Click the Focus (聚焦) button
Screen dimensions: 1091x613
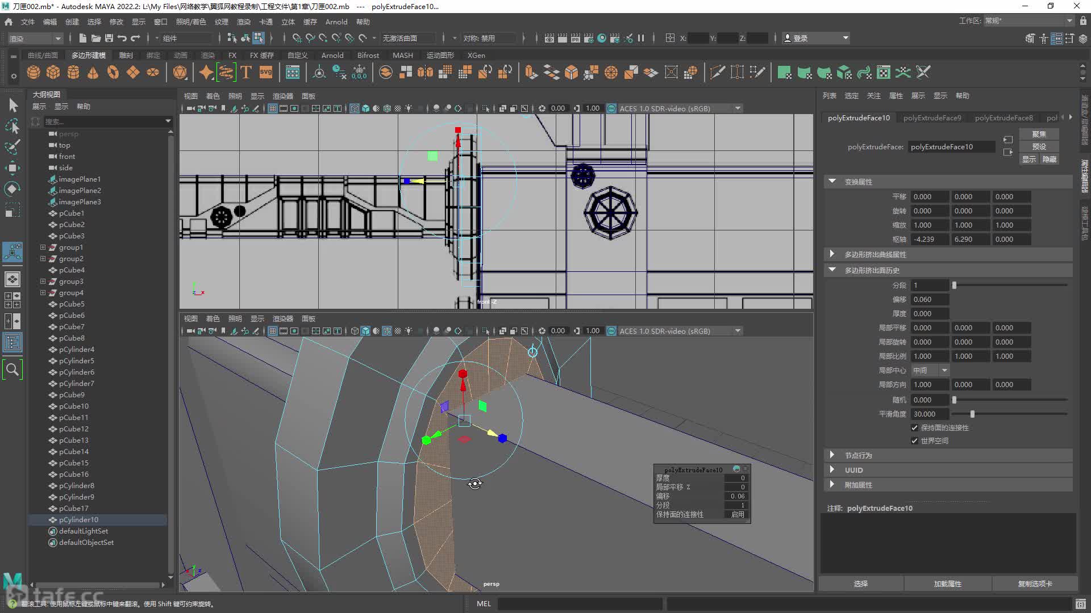click(1039, 134)
